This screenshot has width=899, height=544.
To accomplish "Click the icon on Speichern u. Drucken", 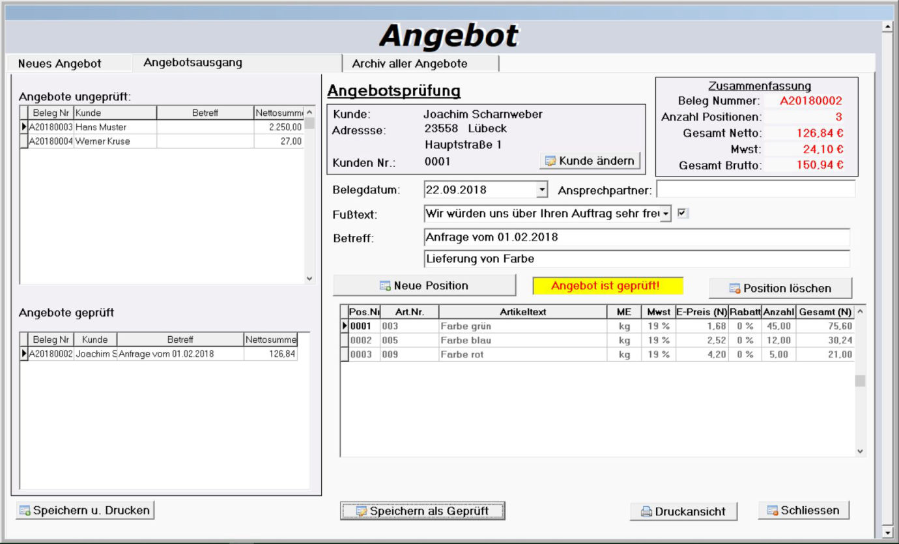I will tap(25, 510).
